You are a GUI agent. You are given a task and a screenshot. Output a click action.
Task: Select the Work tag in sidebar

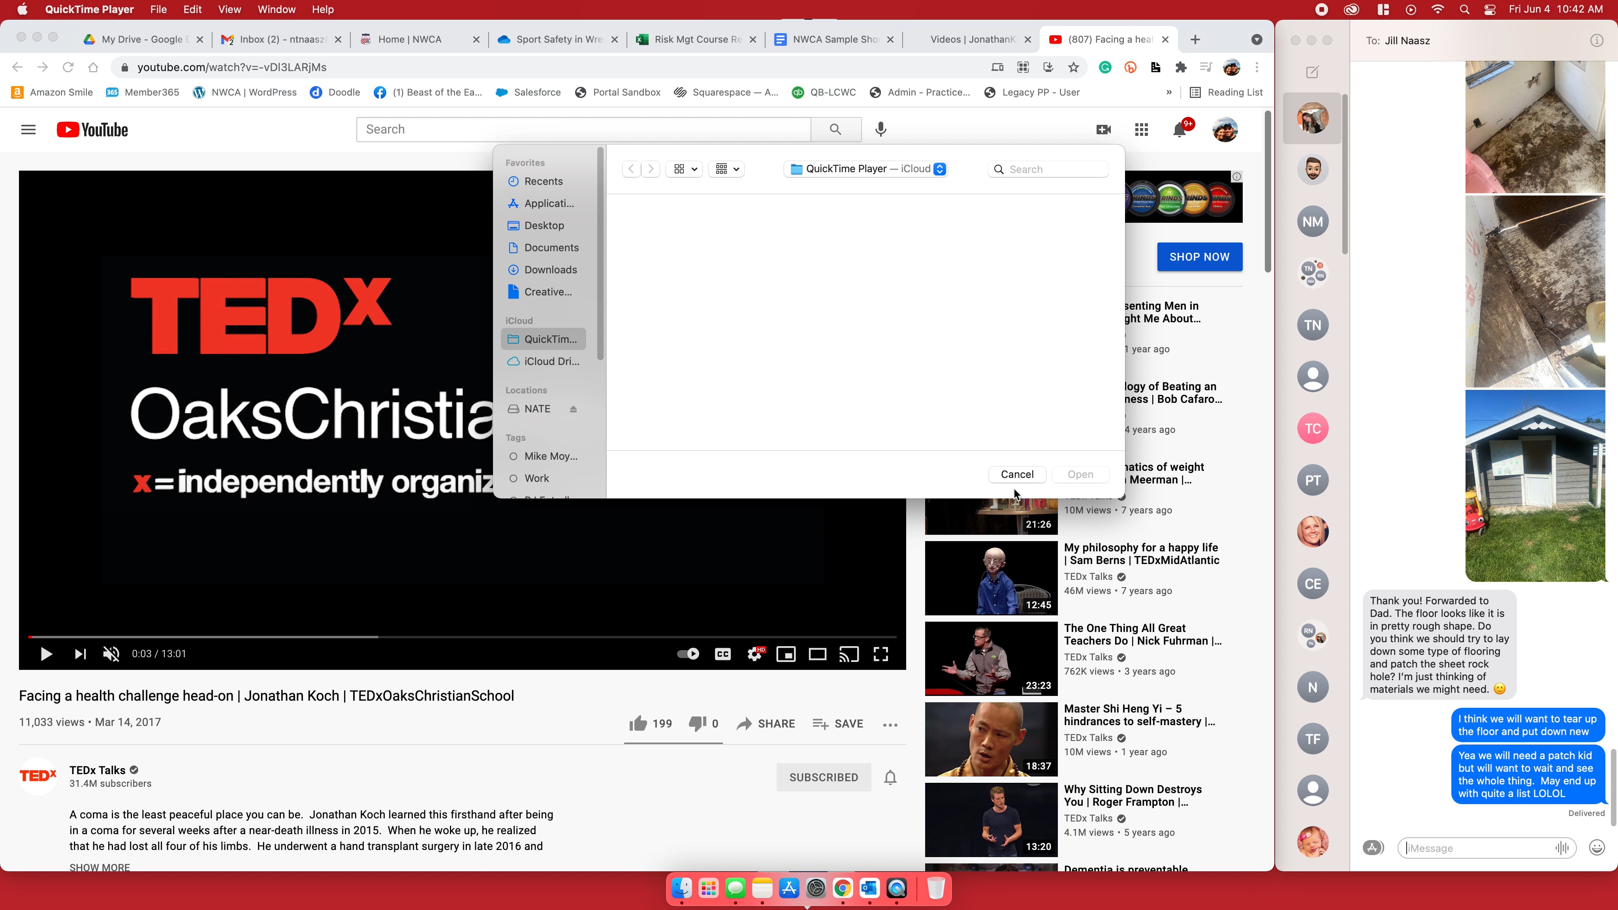click(x=543, y=479)
